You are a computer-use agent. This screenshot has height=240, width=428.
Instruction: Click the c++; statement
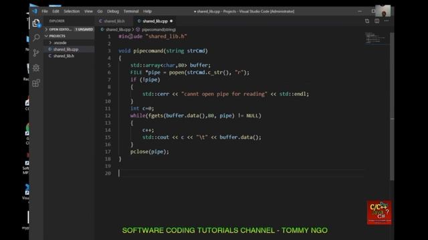tap(148, 130)
